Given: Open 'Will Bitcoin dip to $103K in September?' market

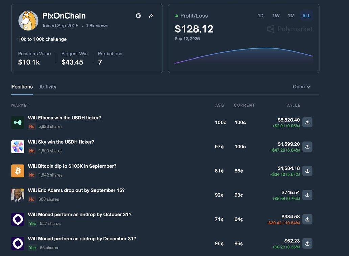Looking at the screenshot, I should click(x=72, y=166).
